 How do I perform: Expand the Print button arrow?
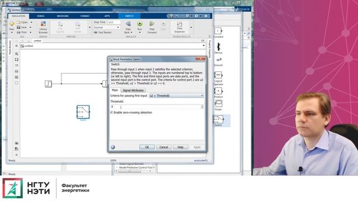[x=30, y=32]
